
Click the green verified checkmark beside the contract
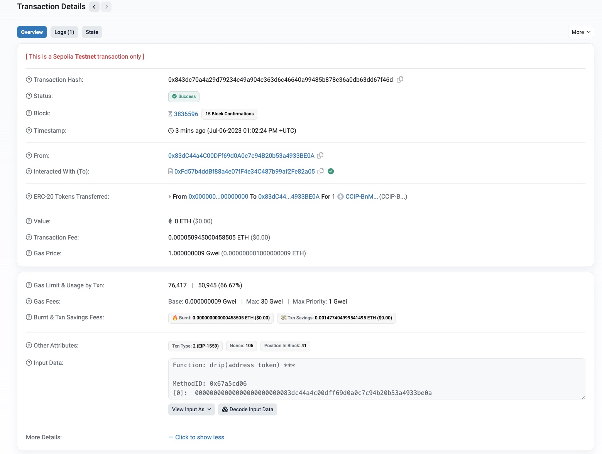click(331, 171)
